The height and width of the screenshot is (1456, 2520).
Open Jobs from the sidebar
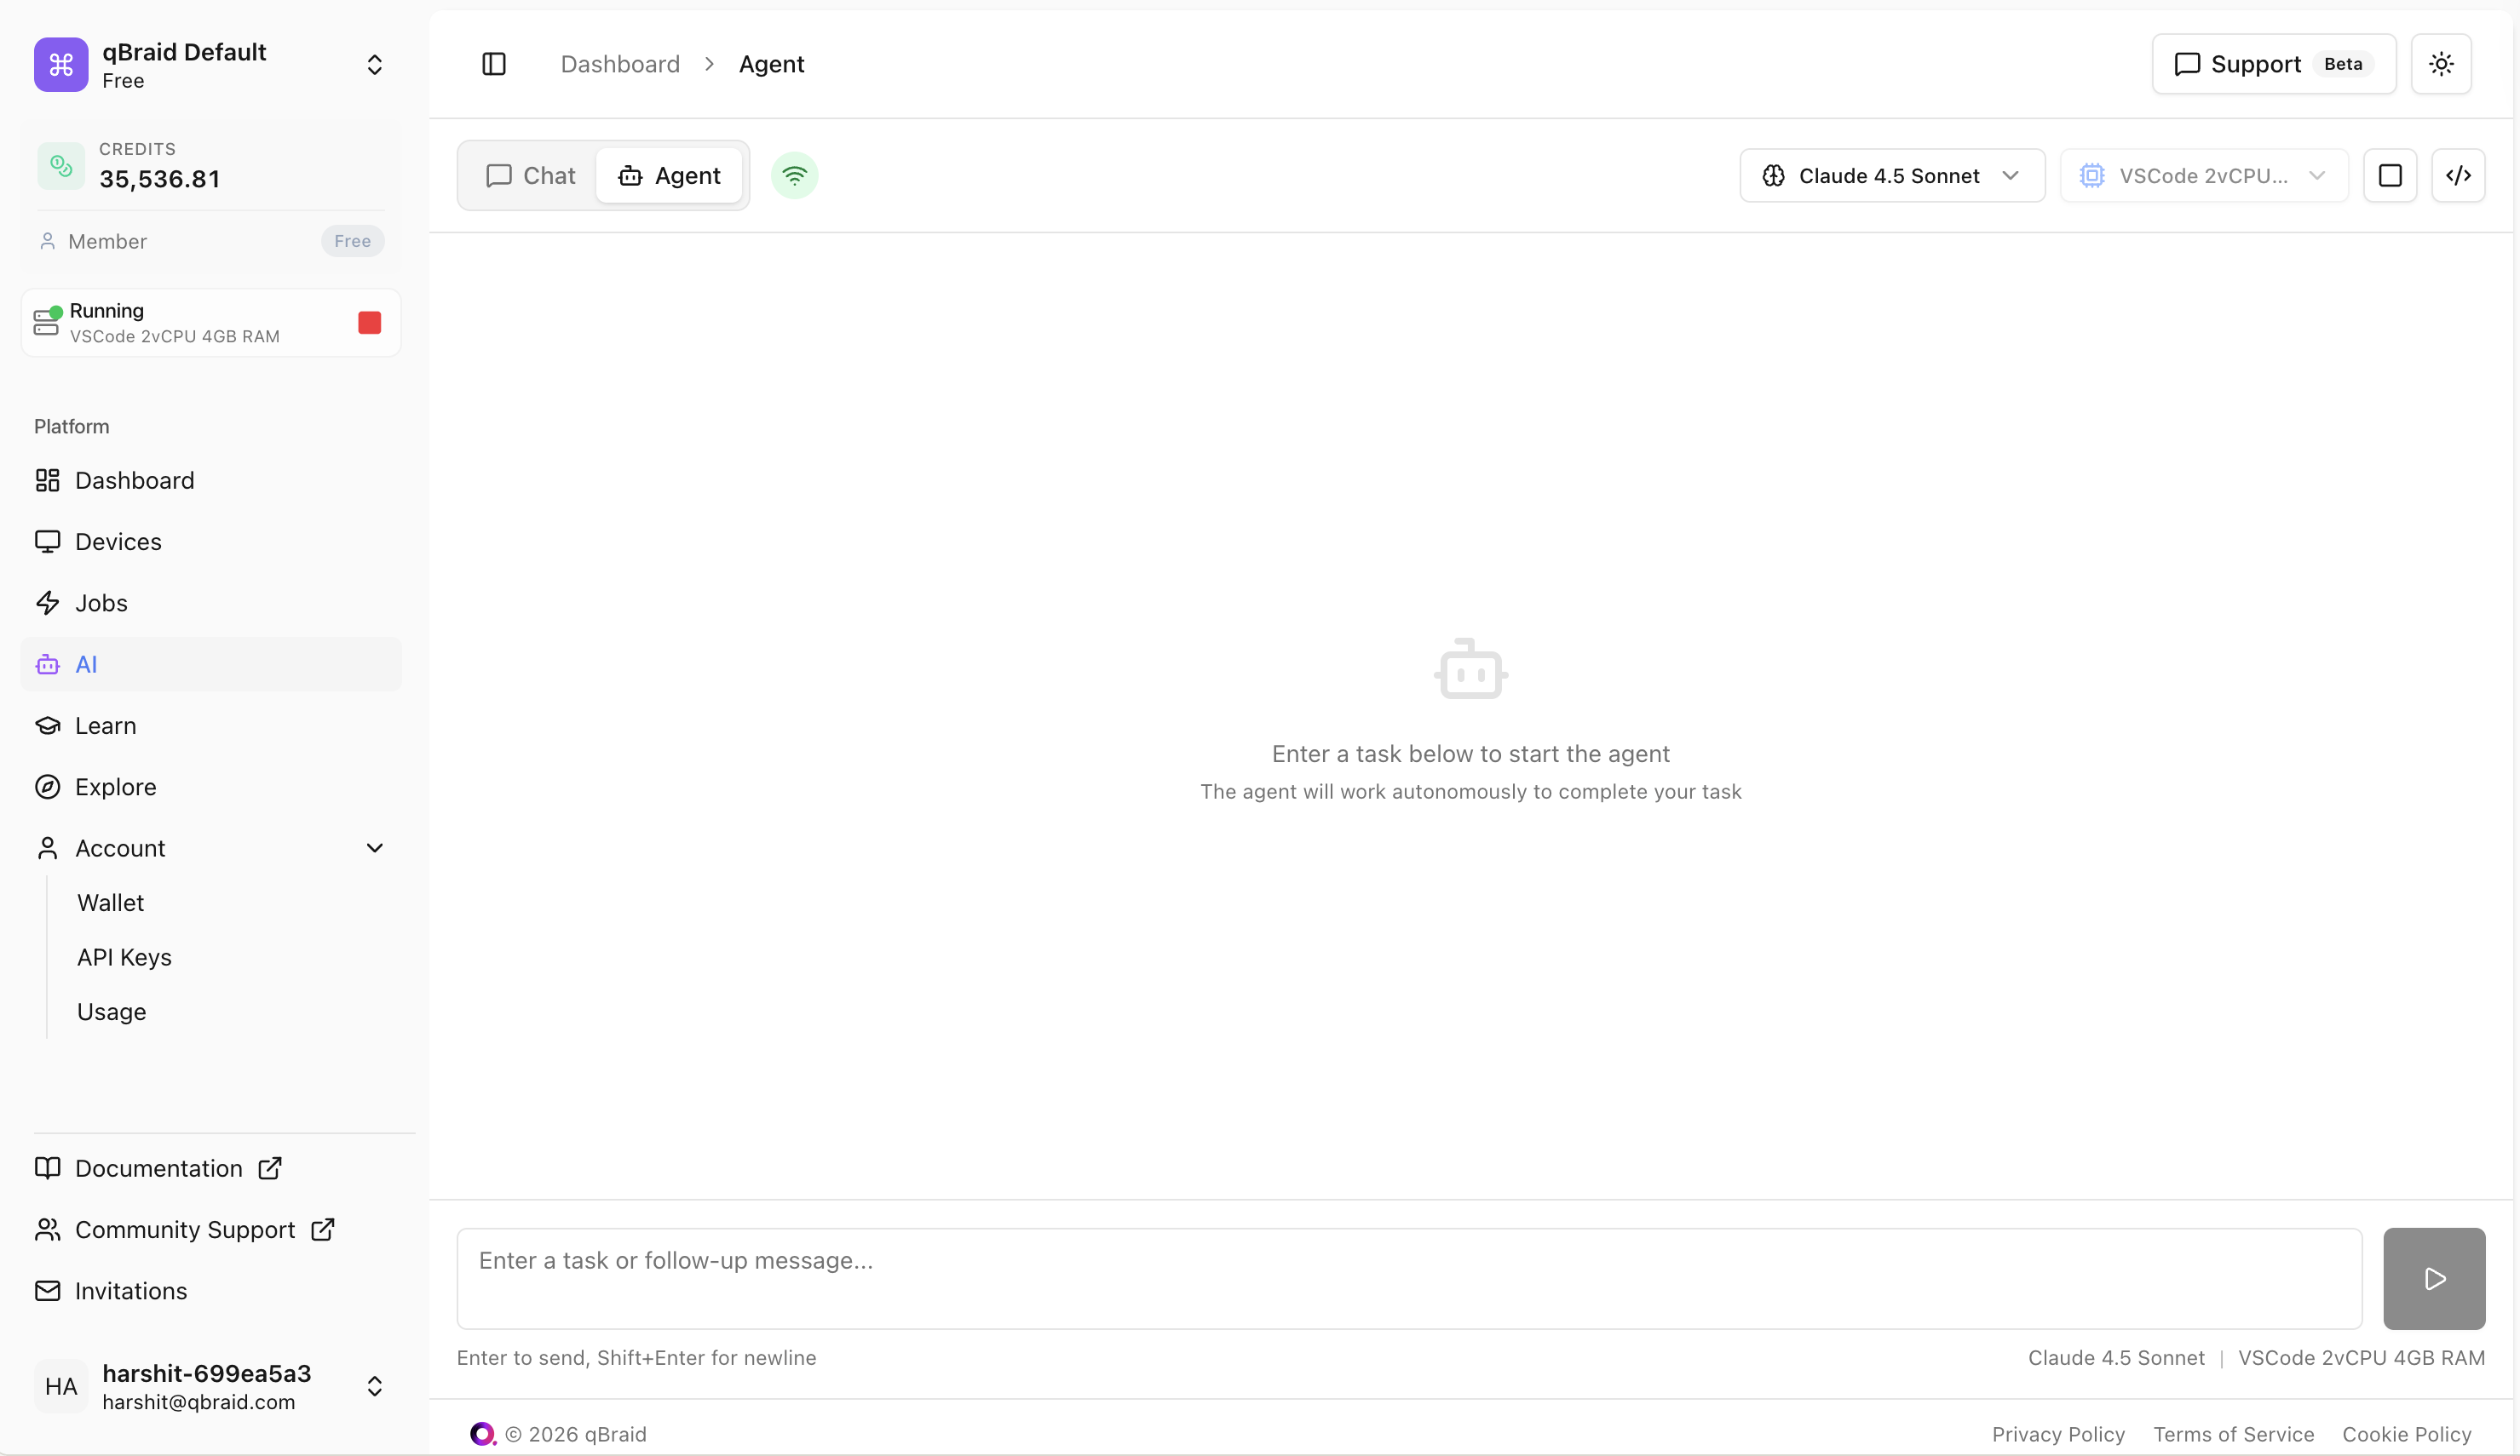[x=101, y=603]
